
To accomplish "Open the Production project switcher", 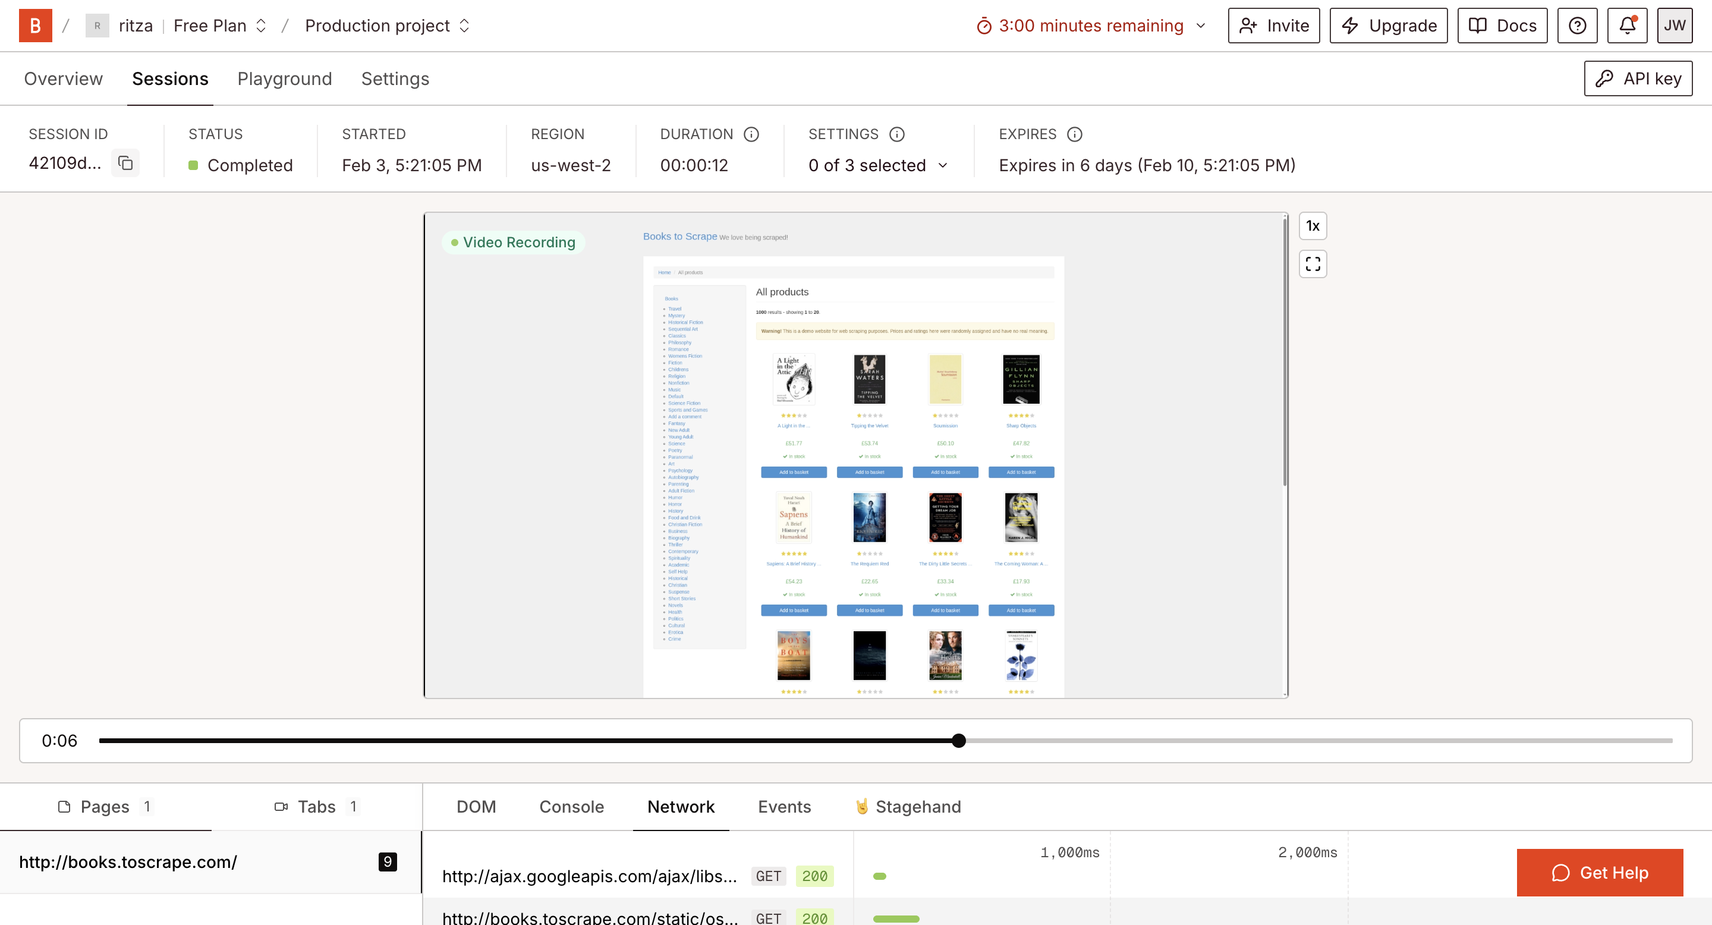I will pos(388,26).
